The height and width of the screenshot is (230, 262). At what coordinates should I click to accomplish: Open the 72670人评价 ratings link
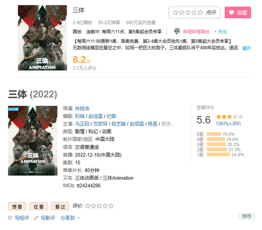tap(228, 124)
